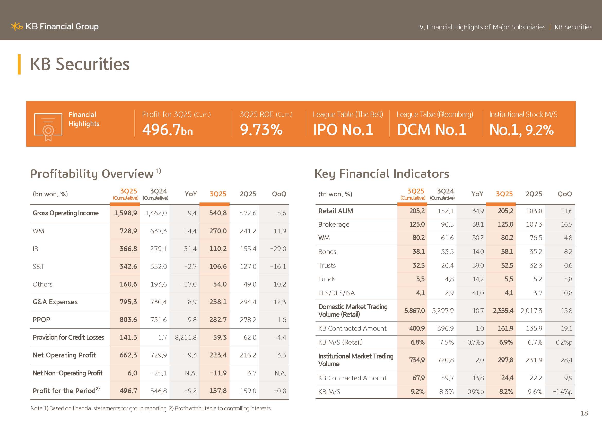Click the Institutional Stock M/S No.1, 9.2%
This screenshot has width=602, height=425.
coord(521,130)
